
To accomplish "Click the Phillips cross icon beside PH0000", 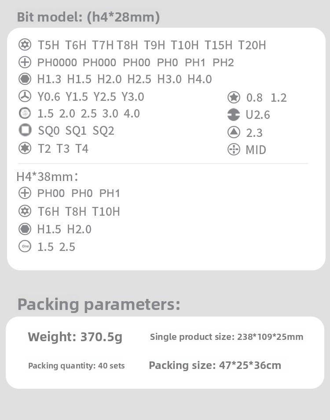I will coord(25,62).
